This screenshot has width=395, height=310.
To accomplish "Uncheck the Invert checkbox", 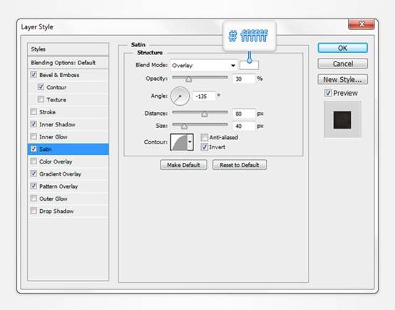I will click(205, 147).
